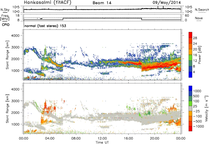Click Velocity color bar value '500'
The width and height of the screenshot is (209, 144).
click(196, 96)
